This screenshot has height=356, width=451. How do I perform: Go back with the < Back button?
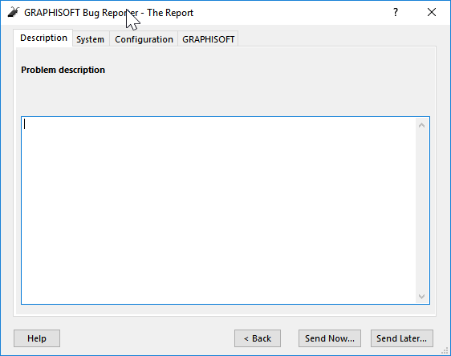coord(258,338)
